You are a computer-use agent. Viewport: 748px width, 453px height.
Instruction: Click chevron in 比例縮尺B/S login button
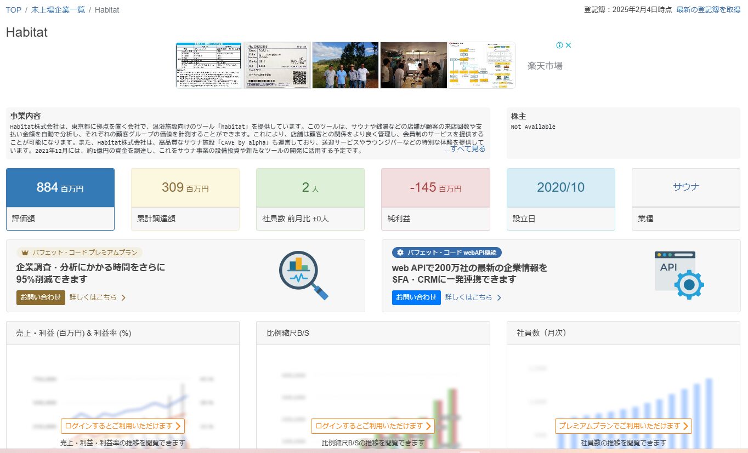(428, 426)
